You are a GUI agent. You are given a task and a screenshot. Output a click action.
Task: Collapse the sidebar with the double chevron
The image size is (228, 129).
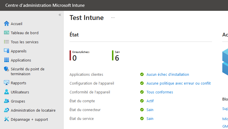[x=60, y=15]
